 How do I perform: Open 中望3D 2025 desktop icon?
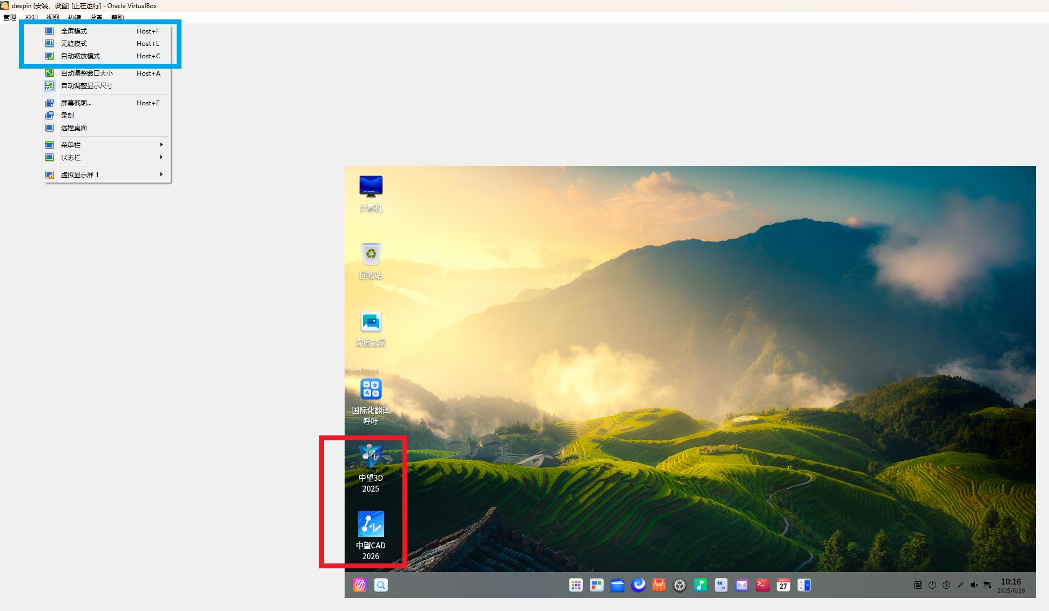coord(371,468)
